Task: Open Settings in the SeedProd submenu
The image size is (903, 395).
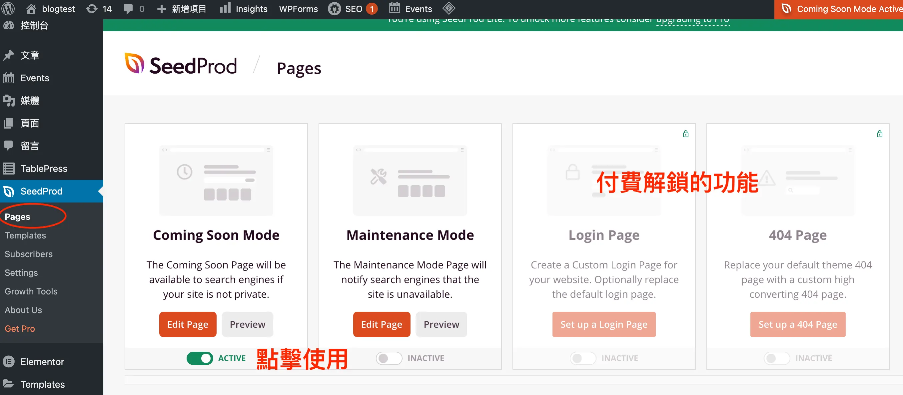Action: click(21, 273)
